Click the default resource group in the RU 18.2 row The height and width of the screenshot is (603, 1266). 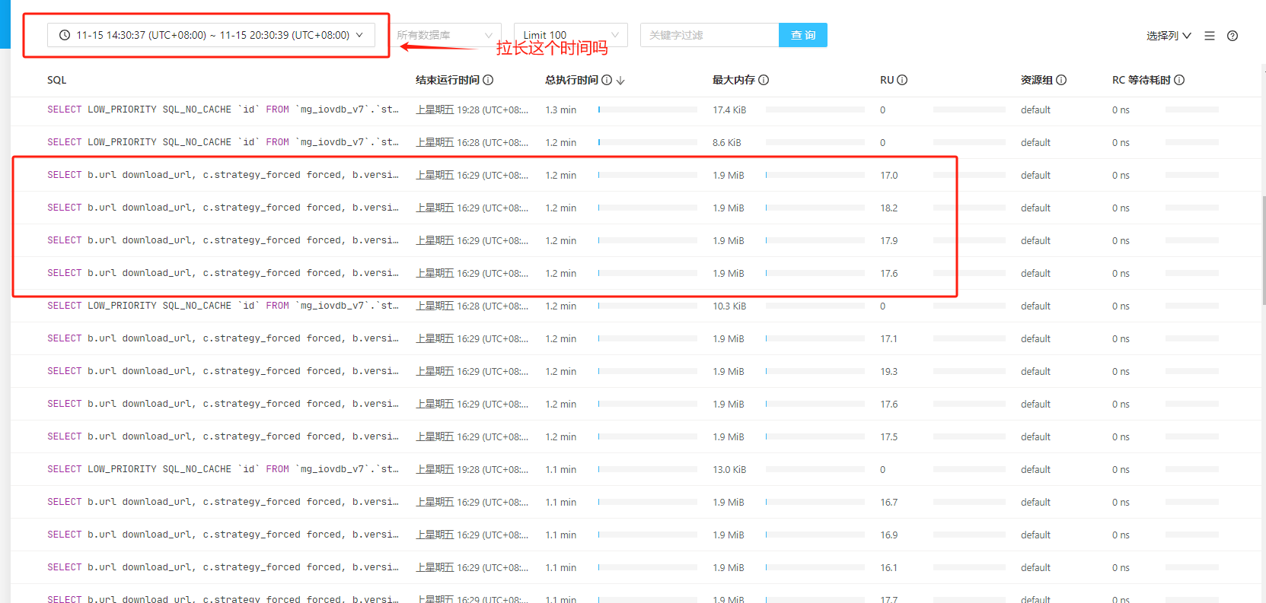coord(1035,208)
